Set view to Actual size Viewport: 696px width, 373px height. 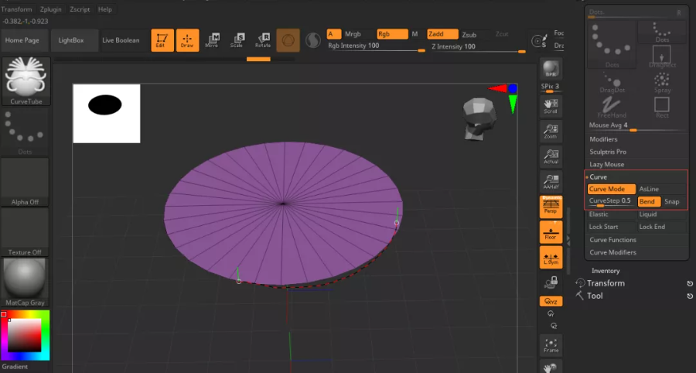[551, 157]
